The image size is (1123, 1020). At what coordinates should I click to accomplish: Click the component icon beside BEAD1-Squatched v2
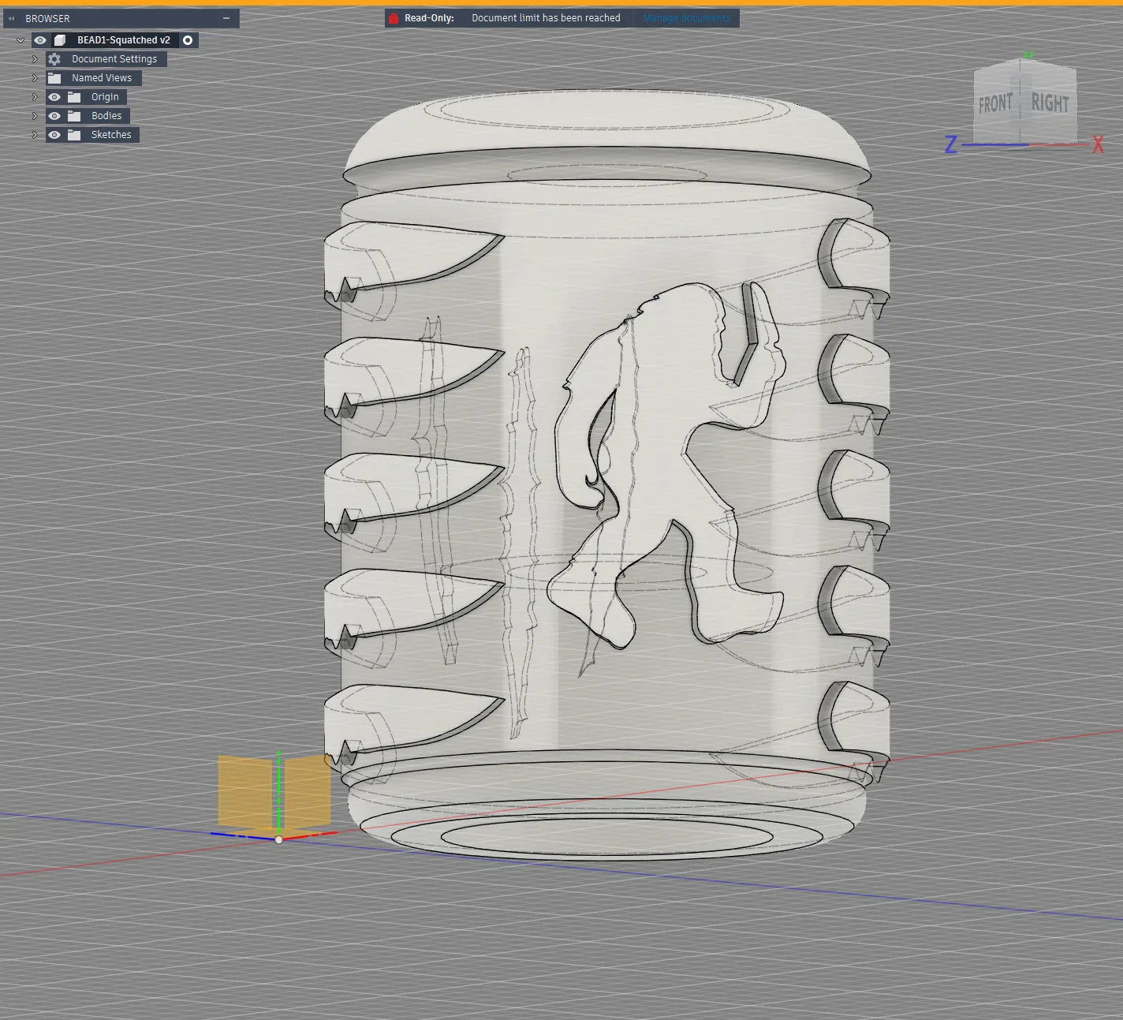click(x=60, y=40)
